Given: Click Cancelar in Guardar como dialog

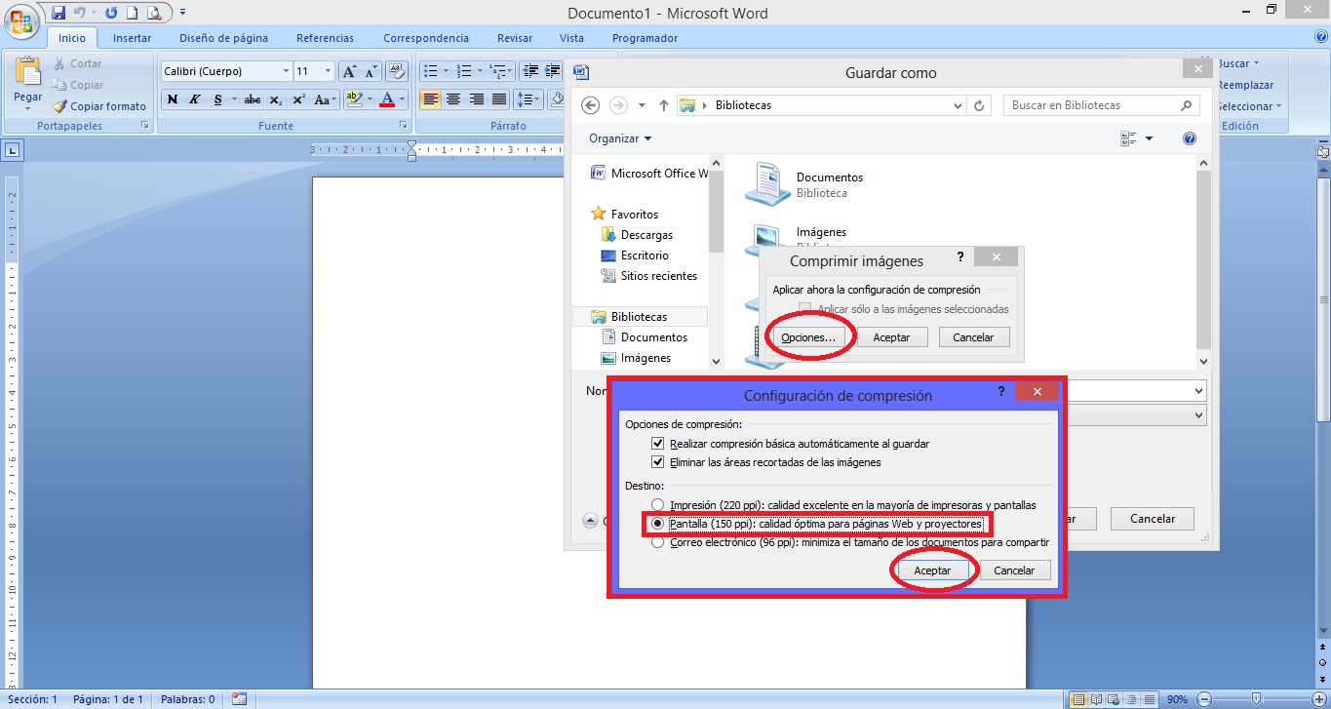Looking at the screenshot, I should [x=1153, y=519].
